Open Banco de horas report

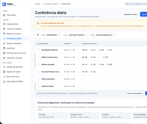(x=15, y=77)
